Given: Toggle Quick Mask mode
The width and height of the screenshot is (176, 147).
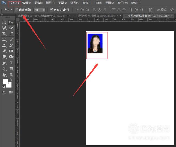Looking at the screenshot, I should (x=4, y=92).
